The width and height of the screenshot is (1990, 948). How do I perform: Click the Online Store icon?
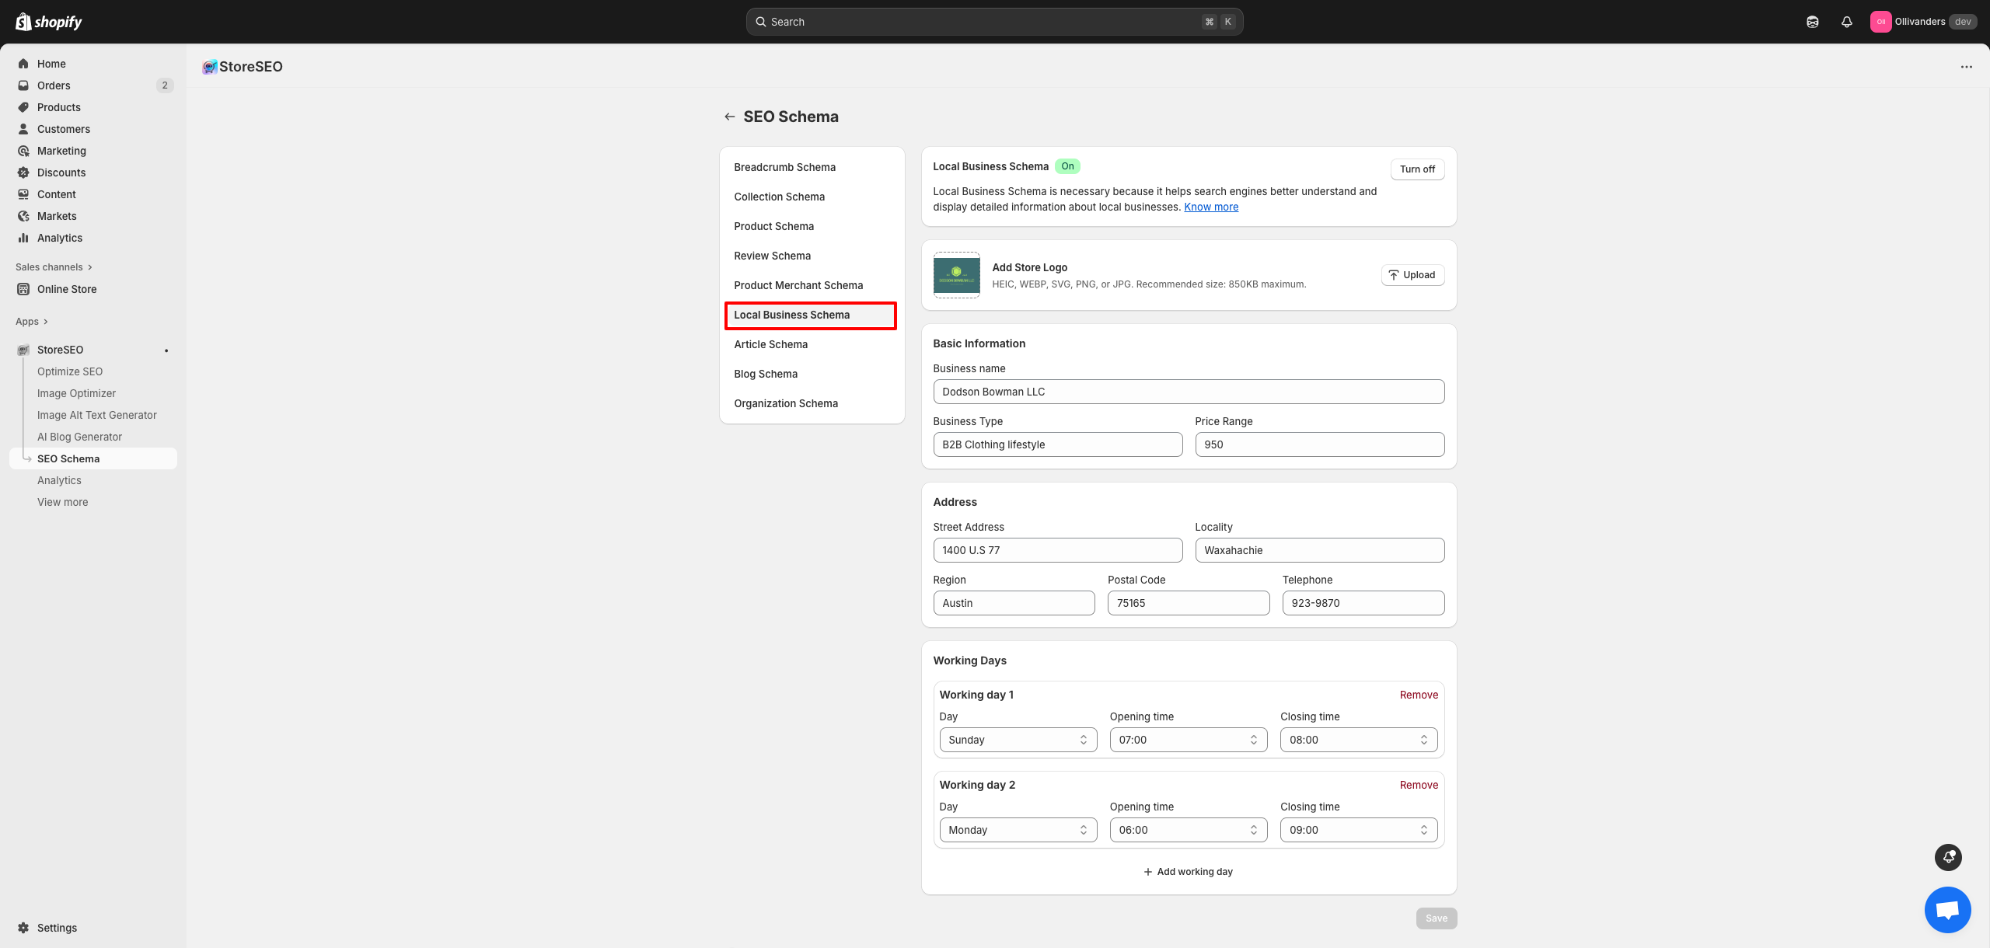pos(24,289)
